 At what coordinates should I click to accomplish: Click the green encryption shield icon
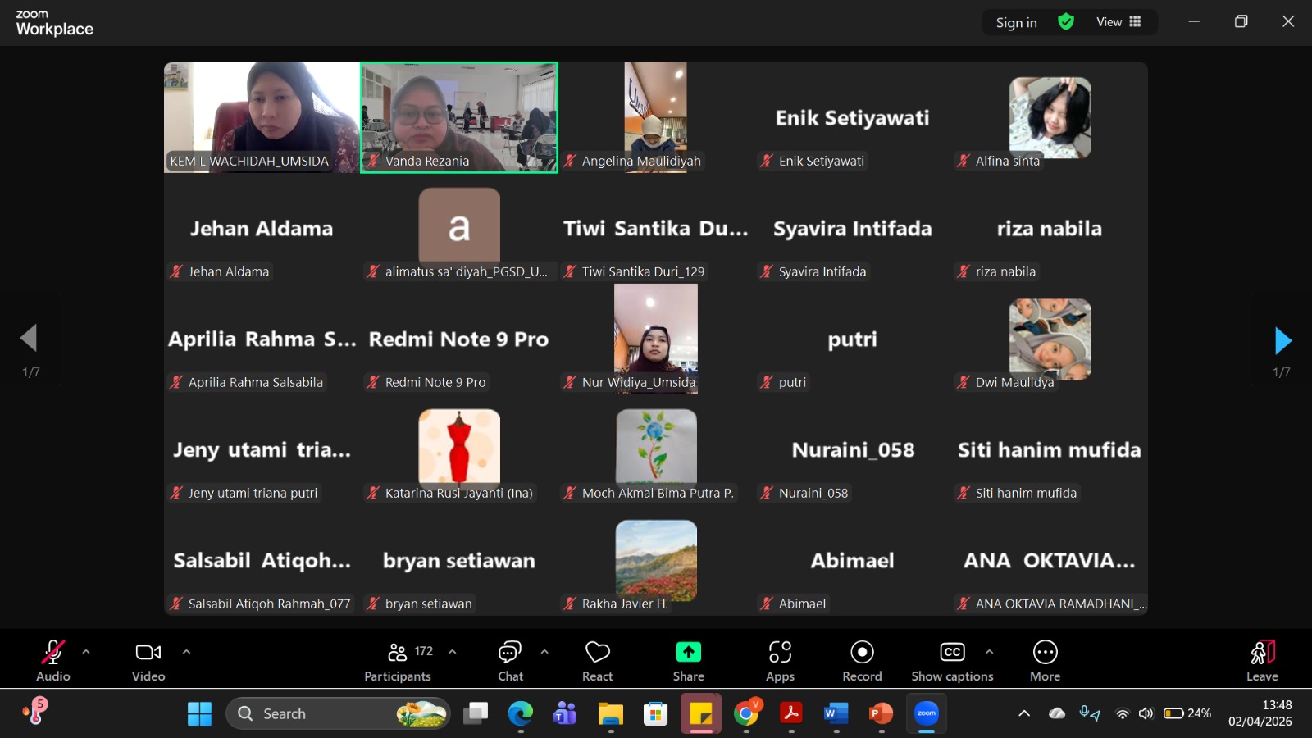click(x=1065, y=22)
